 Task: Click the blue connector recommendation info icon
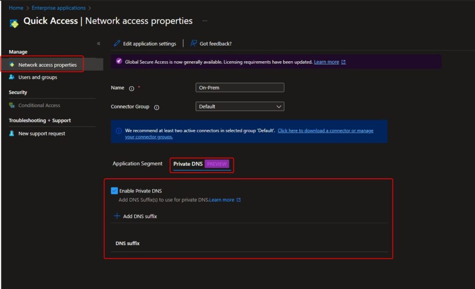click(119, 130)
